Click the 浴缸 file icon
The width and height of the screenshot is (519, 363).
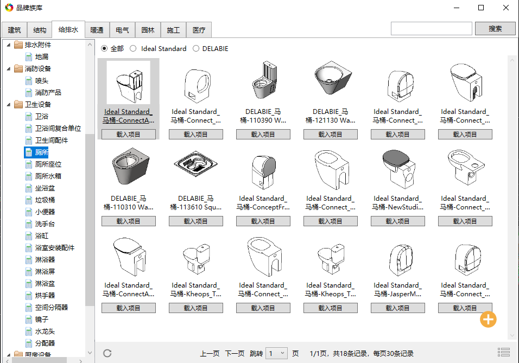tap(29, 236)
